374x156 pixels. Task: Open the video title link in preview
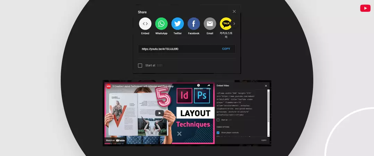click(x=143, y=86)
